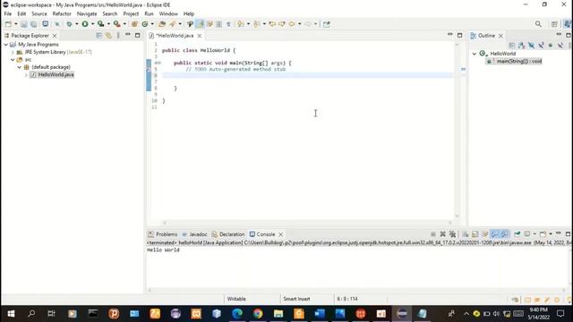
Task: Switch to the Problems tab
Action: click(x=163, y=234)
